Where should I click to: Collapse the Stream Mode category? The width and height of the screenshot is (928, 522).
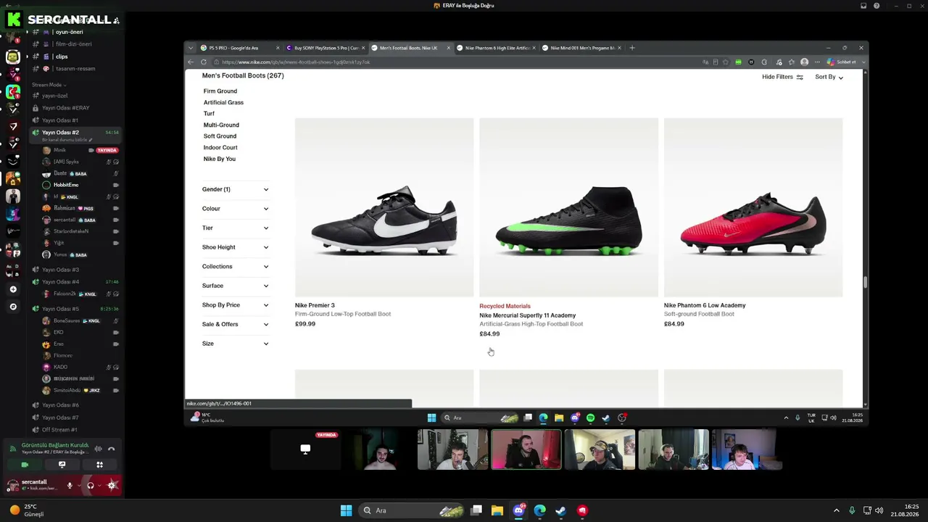pos(49,85)
